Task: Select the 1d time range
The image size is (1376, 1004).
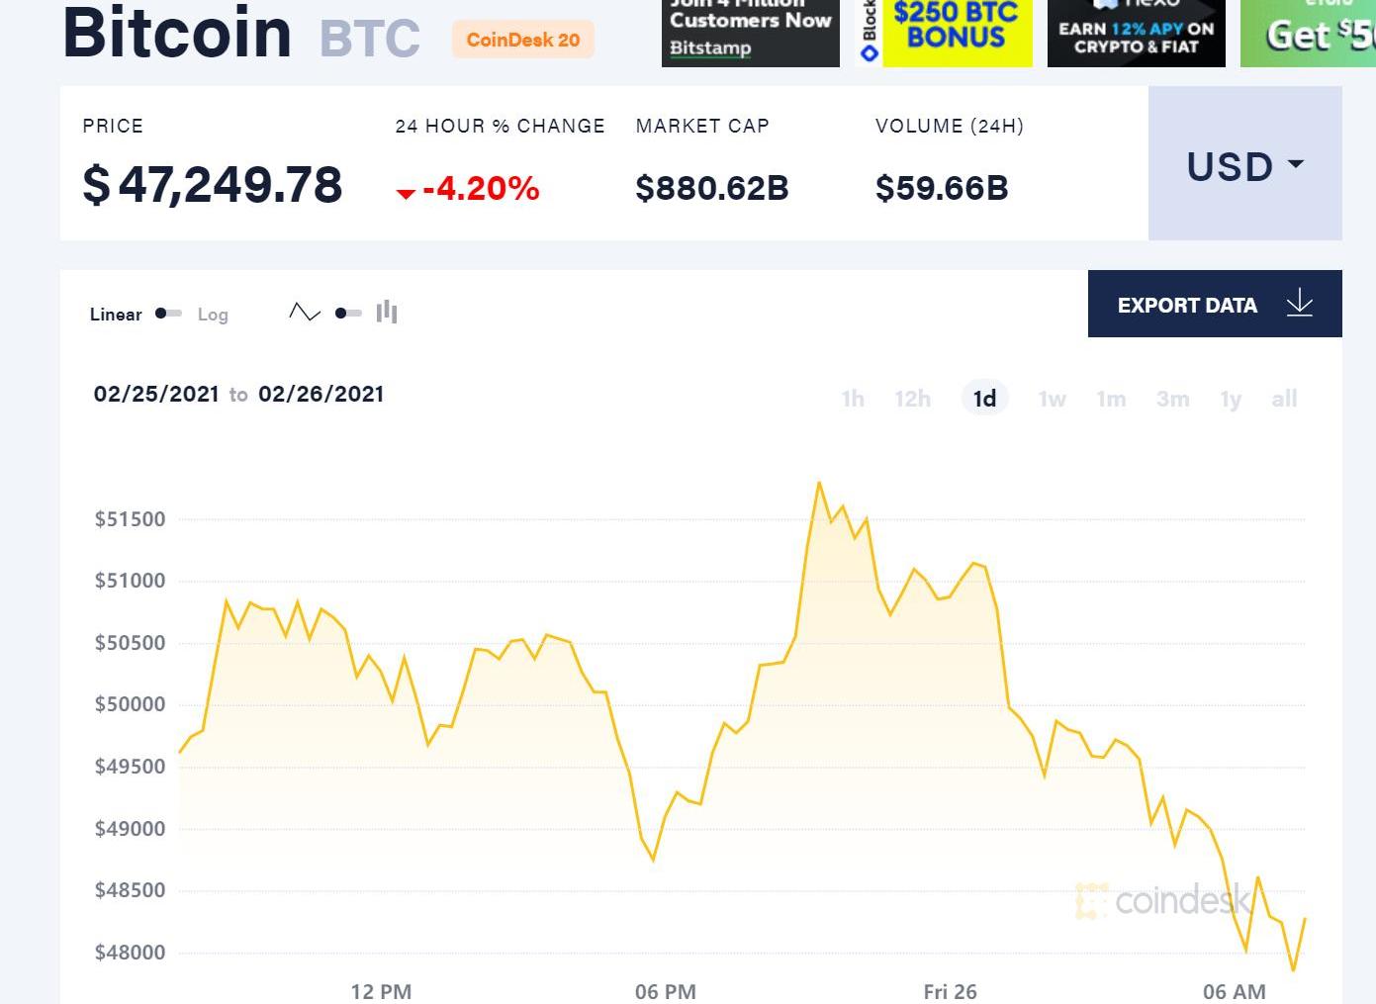Action: pos(984,399)
